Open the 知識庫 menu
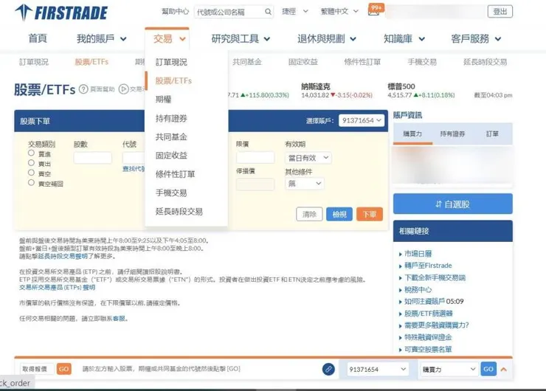546x391 pixels. tap(404, 38)
